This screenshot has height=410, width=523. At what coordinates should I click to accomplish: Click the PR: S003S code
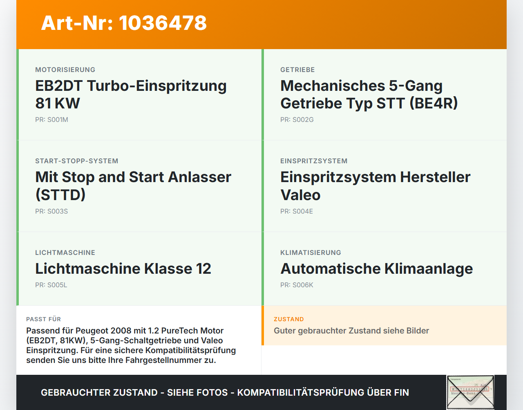coord(51,212)
